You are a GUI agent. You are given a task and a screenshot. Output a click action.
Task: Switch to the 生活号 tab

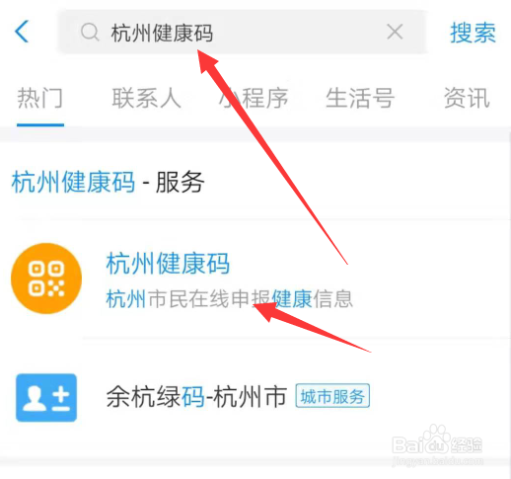coord(360,98)
